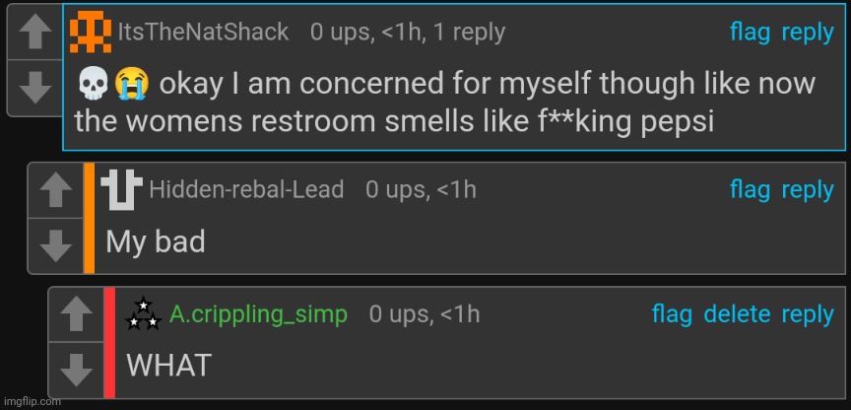Flag ItsTheNatShack's comment

750,33
